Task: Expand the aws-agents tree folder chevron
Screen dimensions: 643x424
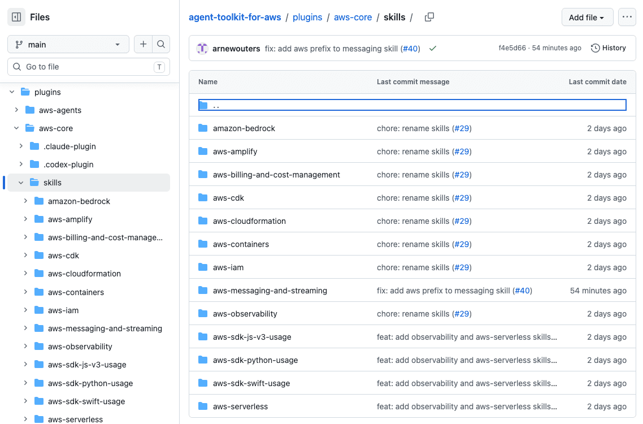Action: pyautogui.click(x=16, y=110)
